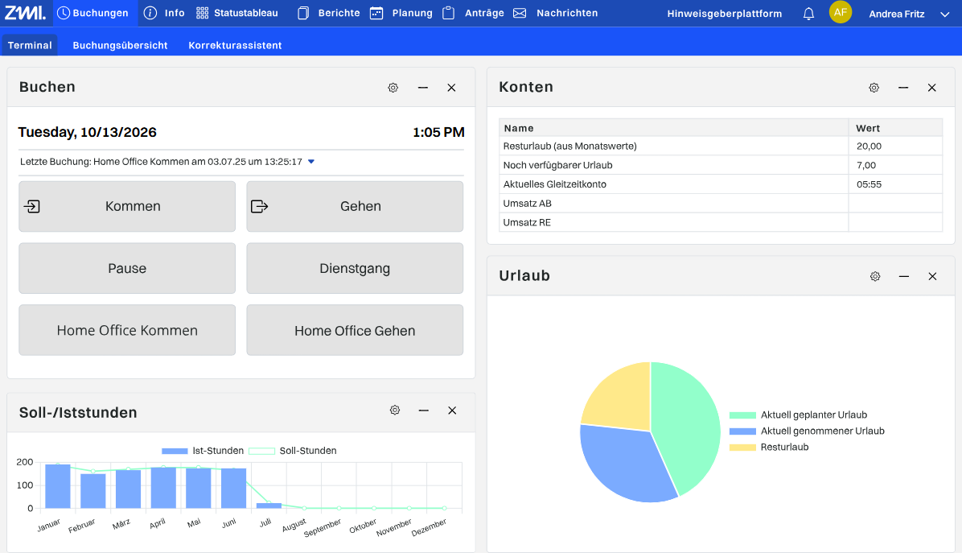Select the Aktuelles Gleitzeitkonto row

point(720,184)
